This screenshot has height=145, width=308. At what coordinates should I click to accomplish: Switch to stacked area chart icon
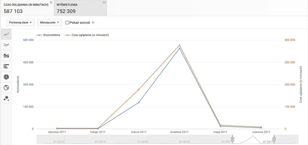click(6, 56)
